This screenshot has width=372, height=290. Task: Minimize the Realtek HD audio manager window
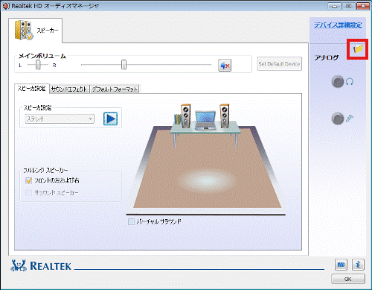pyautogui.click(x=334, y=6)
